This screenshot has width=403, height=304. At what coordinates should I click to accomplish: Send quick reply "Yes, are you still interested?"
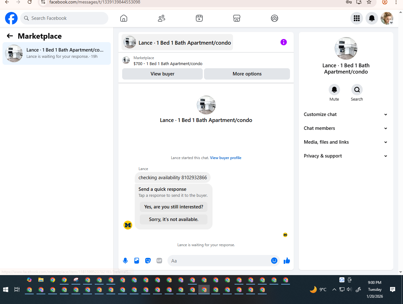point(174,207)
